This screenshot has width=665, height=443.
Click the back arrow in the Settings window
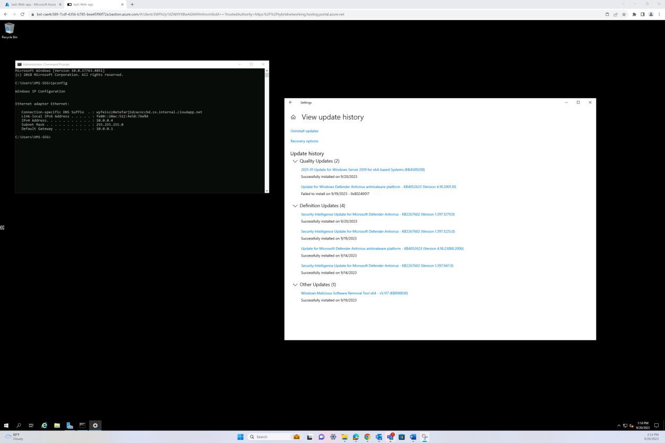point(290,102)
